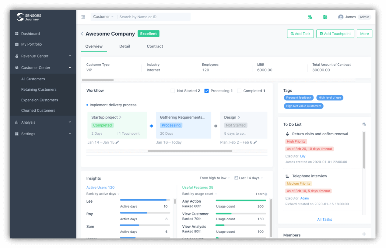Click the Revenue Center money bag icon

tap(17, 56)
